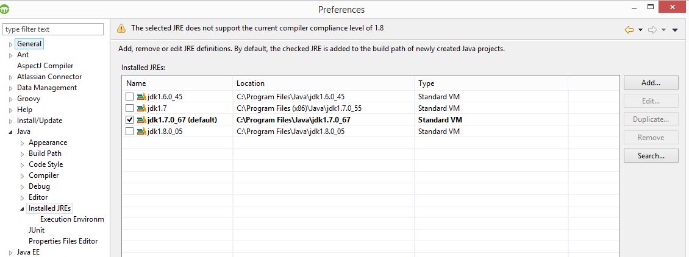Sort by the Name column header
Screen dimensions: 689x257
[177, 83]
